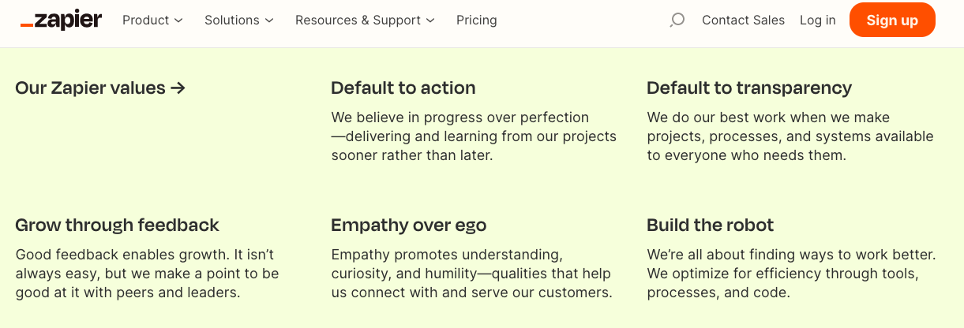Click the Contact Sales link
Viewport: 964px width, 328px height.
click(x=744, y=20)
